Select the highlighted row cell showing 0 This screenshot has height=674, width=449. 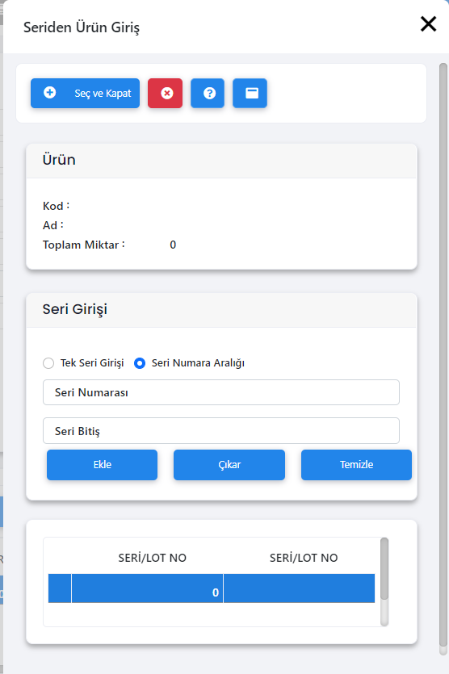(148, 588)
